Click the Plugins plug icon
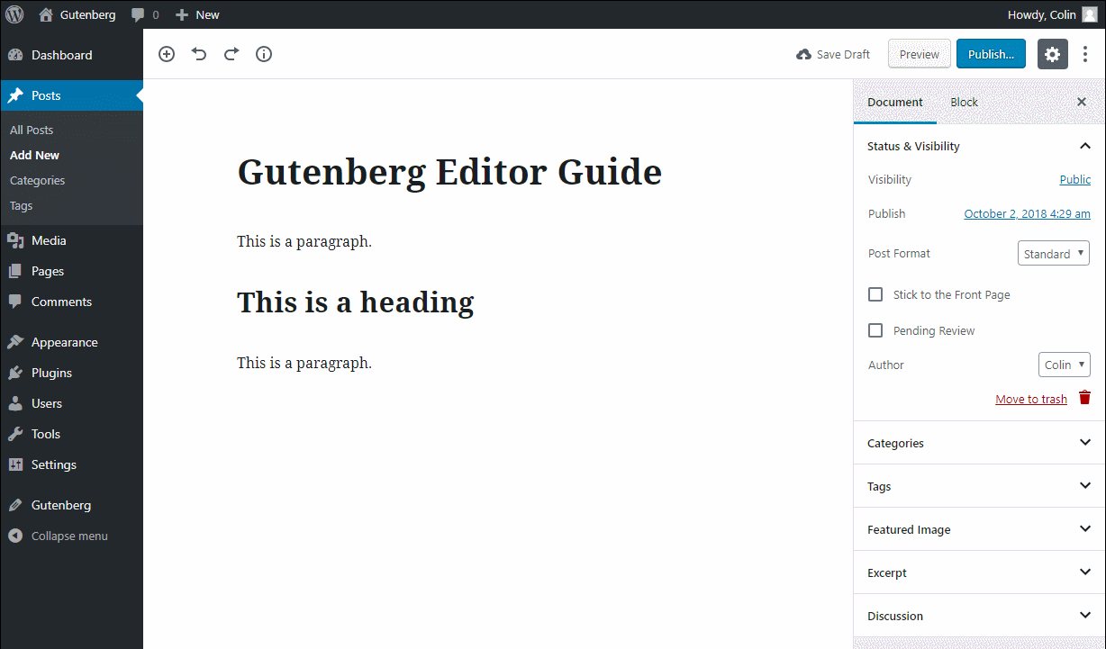 point(15,373)
